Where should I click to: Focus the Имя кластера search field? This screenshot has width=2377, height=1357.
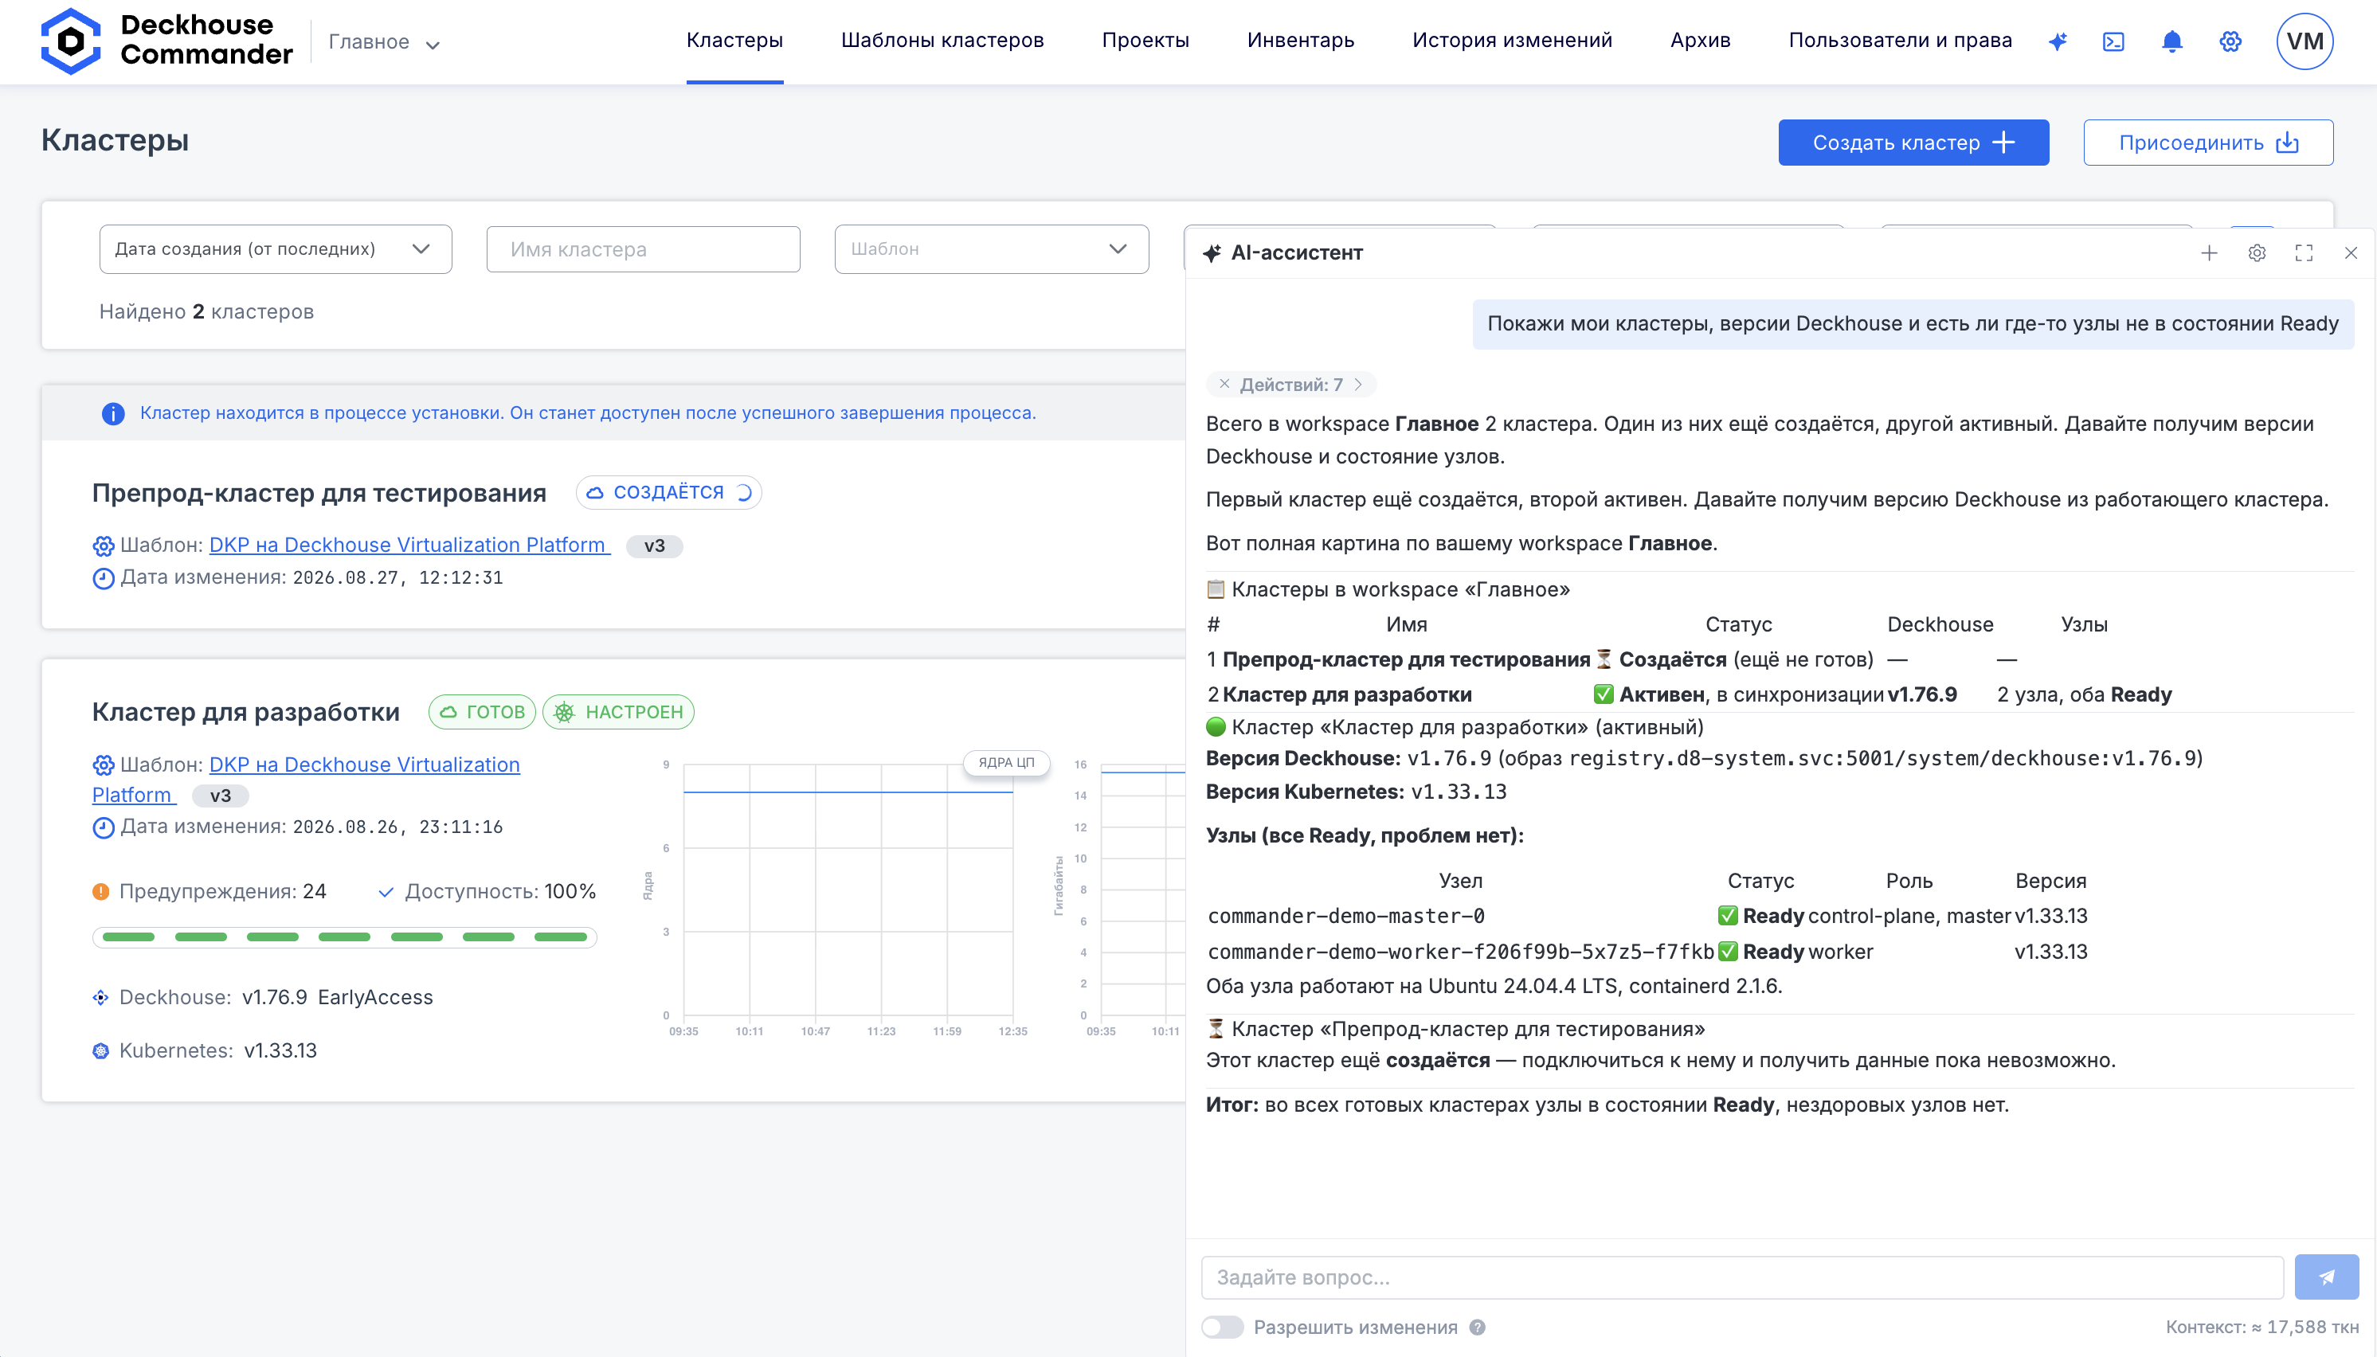pyautogui.click(x=643, y=248)
